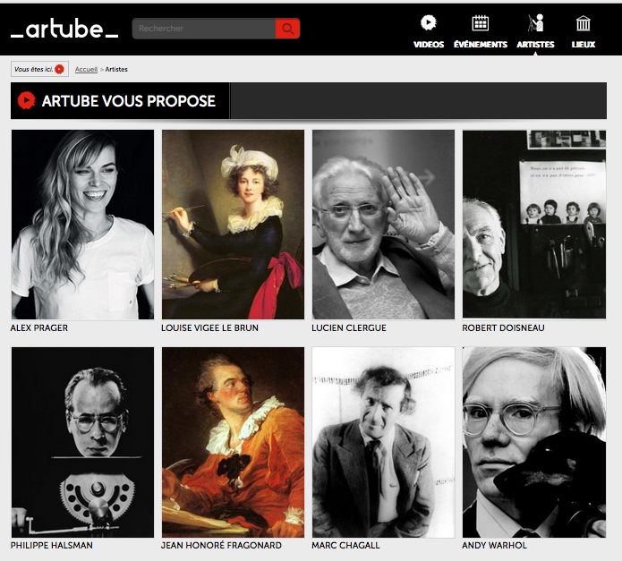622x561 pixels.
Task: Open the Jean Honoré Fragonard painting thumbnail
Action: pyautogui.click(x=233, y=443)
